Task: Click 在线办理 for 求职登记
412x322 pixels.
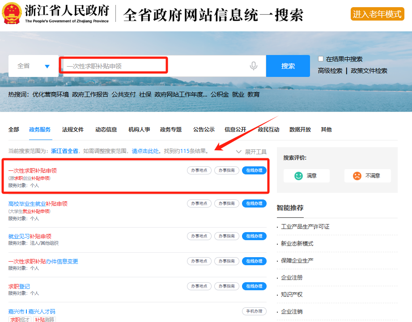Action: point(254,286)
